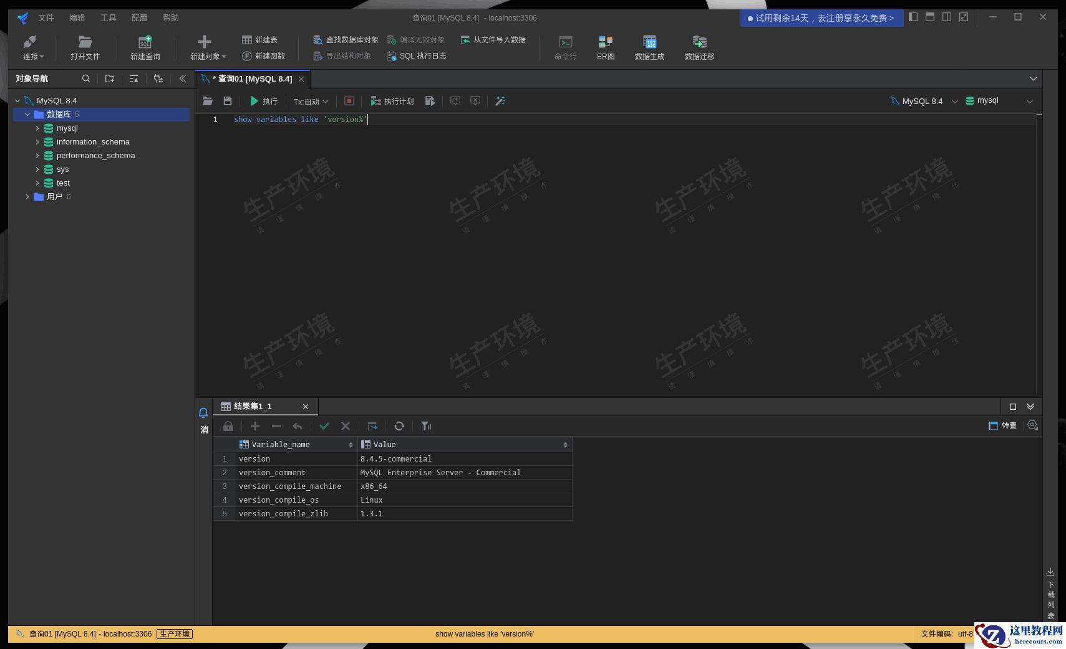Expand the performance_schema database node
The width and height of the screenshot is (1066, 649).
click(37, 156)
